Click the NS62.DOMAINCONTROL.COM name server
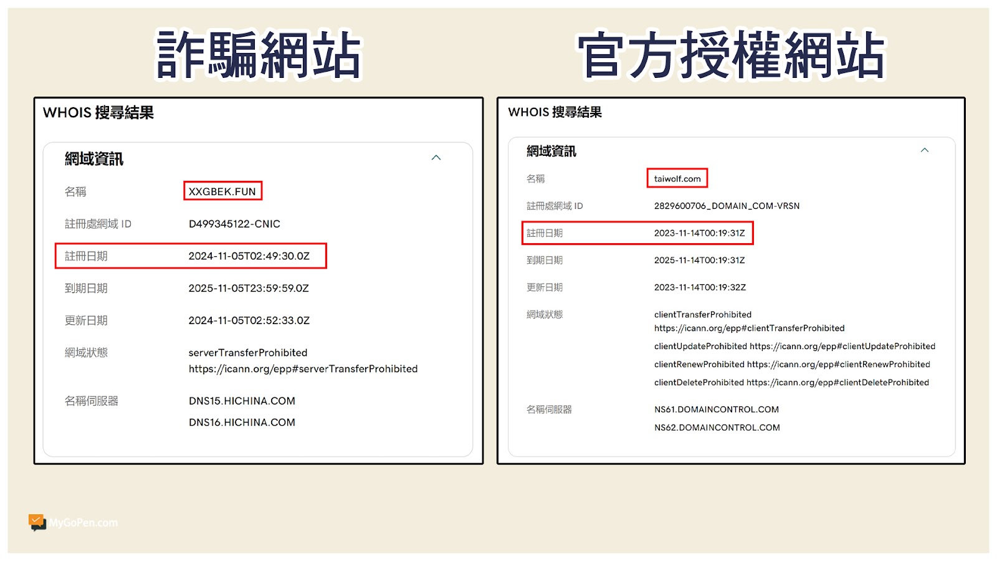The image size is (997, 561). 717,428
